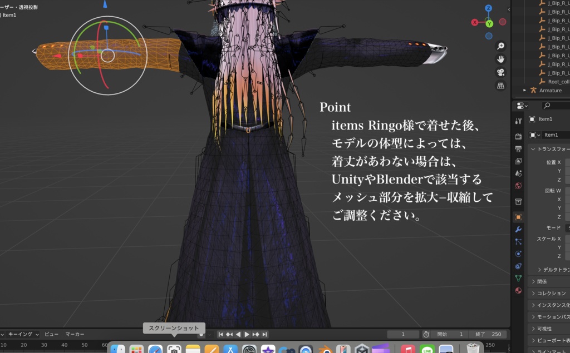The width and height of the screenshot is (570, 353).
Task: Open the Particles properties tab
Action: pyautogui.click(x=518, y=241)
